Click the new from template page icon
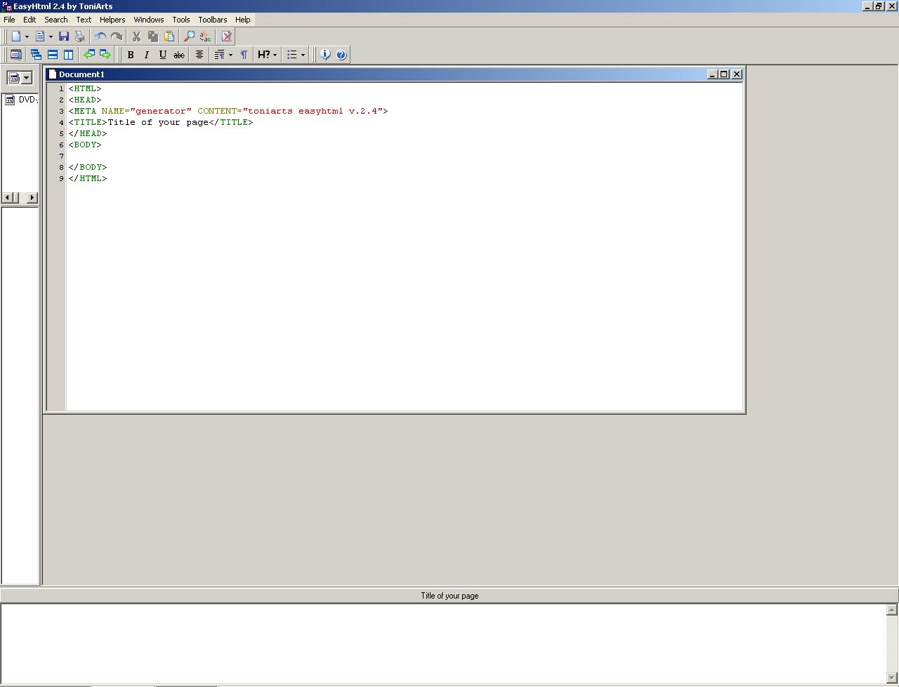The width and height of the screenshot is (899, 687). pyautogui.click(x=40, y=36)
